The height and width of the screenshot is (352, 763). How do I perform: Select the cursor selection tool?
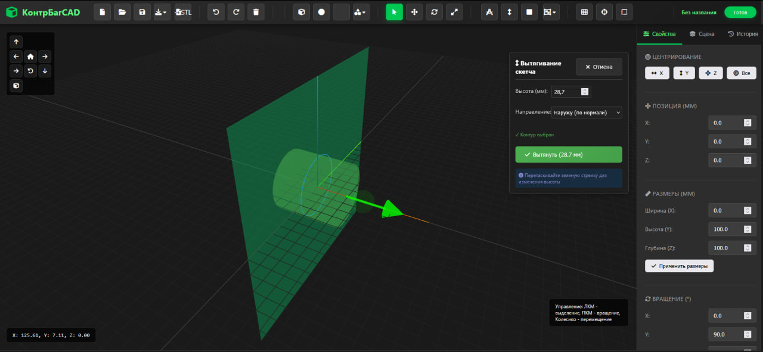tap(394, 11)
